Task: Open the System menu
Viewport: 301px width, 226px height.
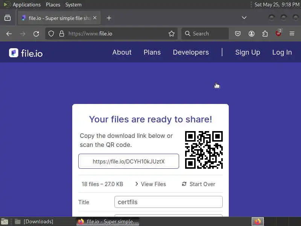Action: coord(73,5)
